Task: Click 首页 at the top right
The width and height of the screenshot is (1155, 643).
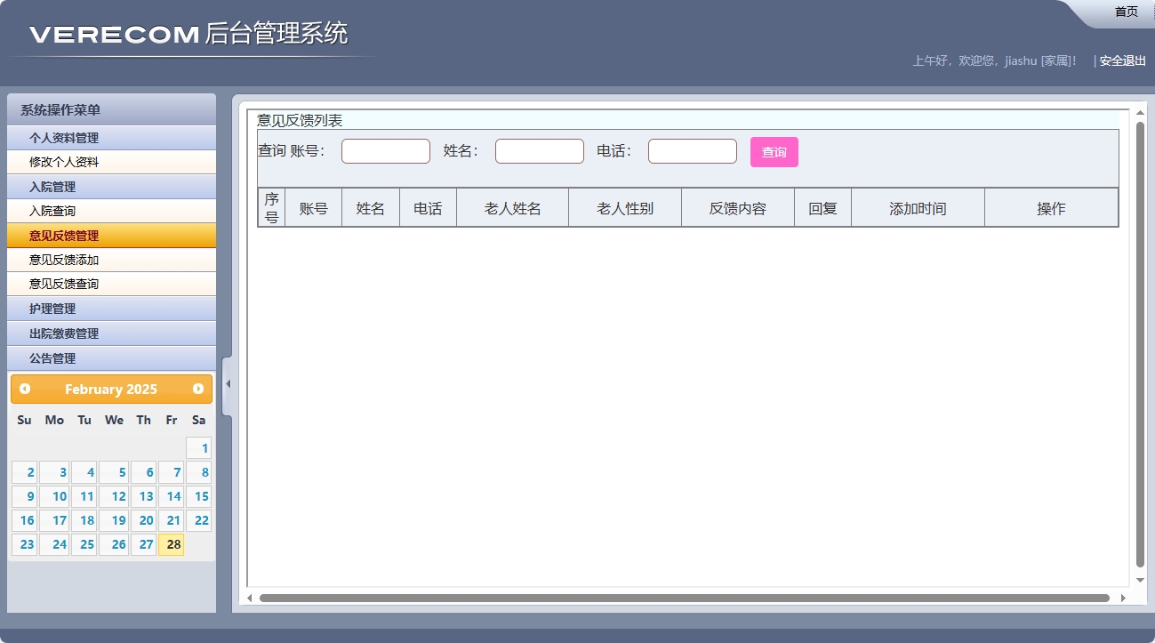Action: pyautogui.click(x=1125, y=11)
